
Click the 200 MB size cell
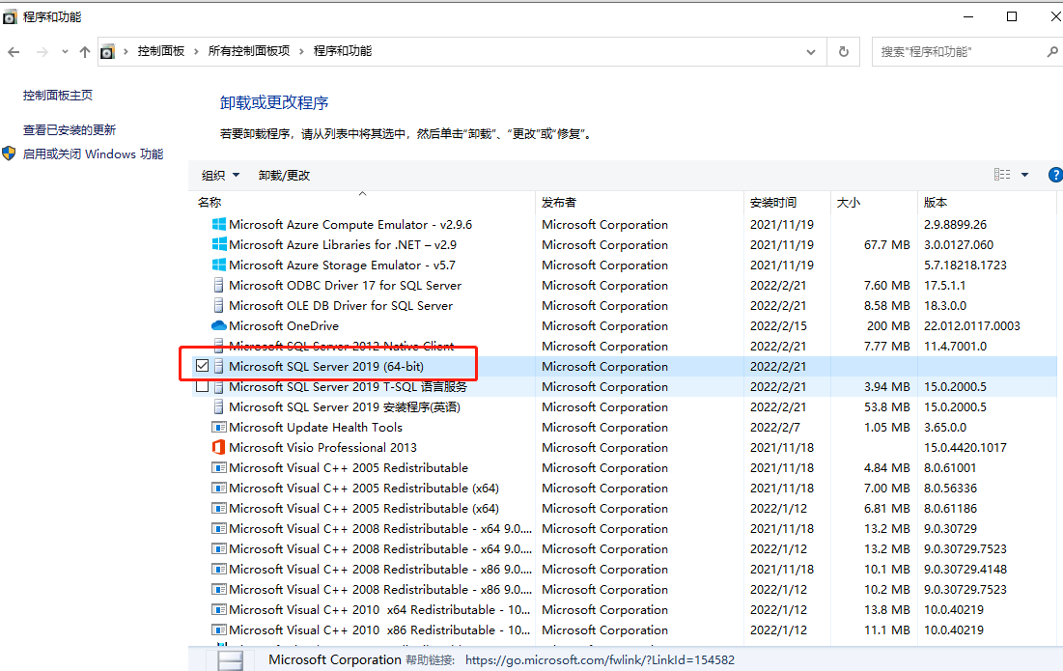coord(888,326)
